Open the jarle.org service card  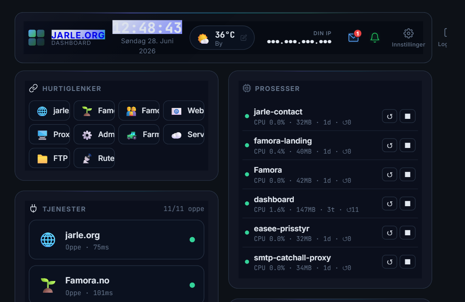[117, 239]
